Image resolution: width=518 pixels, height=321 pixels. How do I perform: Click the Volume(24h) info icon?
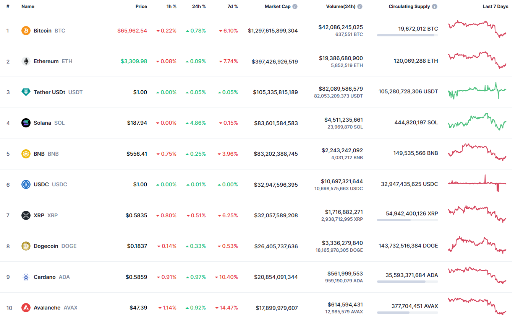(x=360, y=7)
